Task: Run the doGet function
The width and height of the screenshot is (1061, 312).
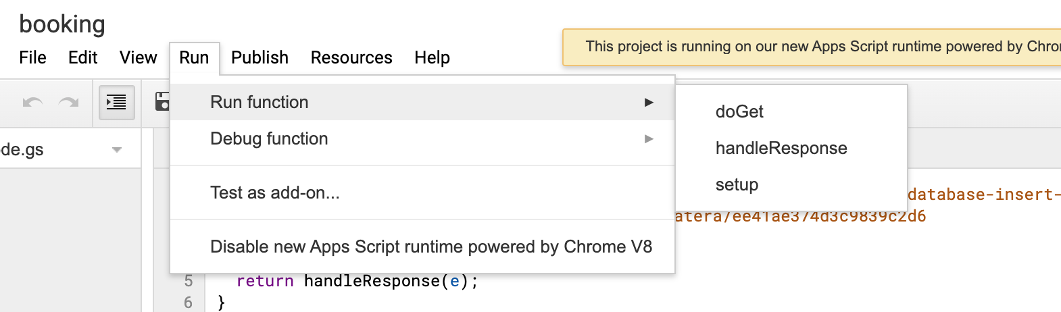Action: point(739,112)
